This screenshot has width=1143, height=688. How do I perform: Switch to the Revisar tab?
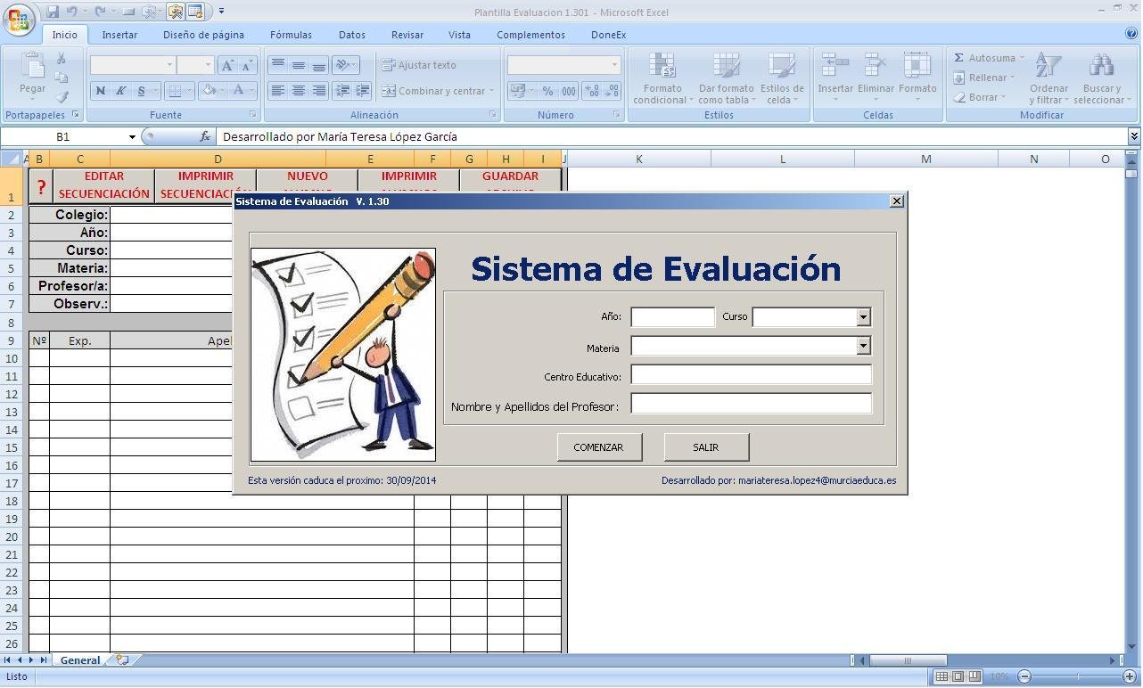click(407, 35)
